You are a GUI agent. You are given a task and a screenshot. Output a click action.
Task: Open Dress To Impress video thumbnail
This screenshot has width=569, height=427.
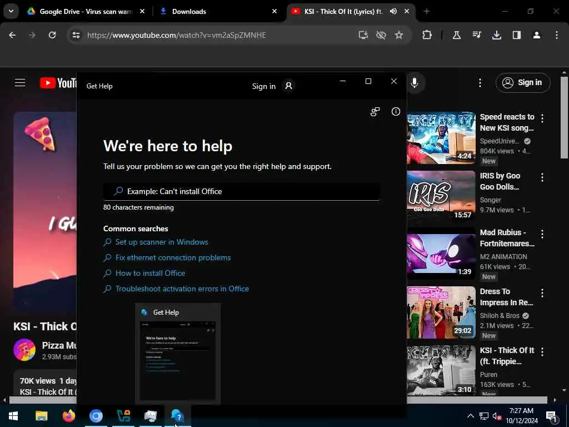(x=441, y=312)
